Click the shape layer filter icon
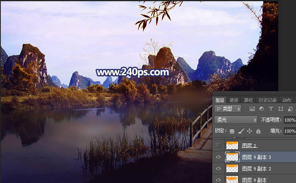Viewport: 296px width, 183px height. point(281,109)
